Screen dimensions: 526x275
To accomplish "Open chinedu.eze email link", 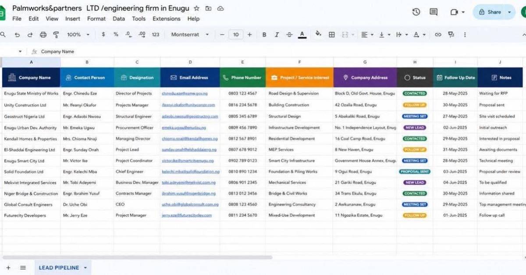I will [x=185, y=93].
